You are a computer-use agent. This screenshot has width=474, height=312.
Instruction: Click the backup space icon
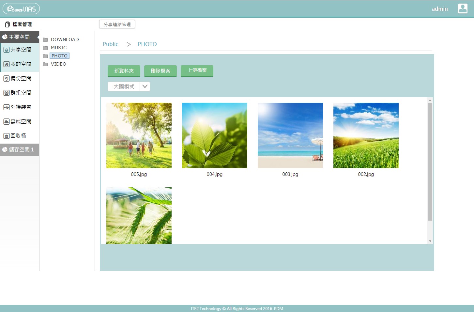6,79
